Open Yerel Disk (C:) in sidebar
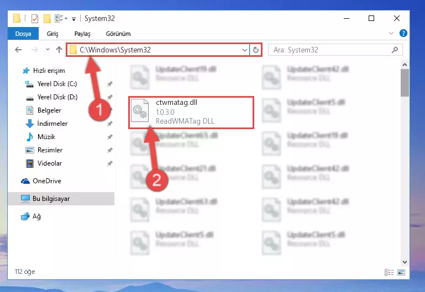425x292 pixels. coord(57,84)
